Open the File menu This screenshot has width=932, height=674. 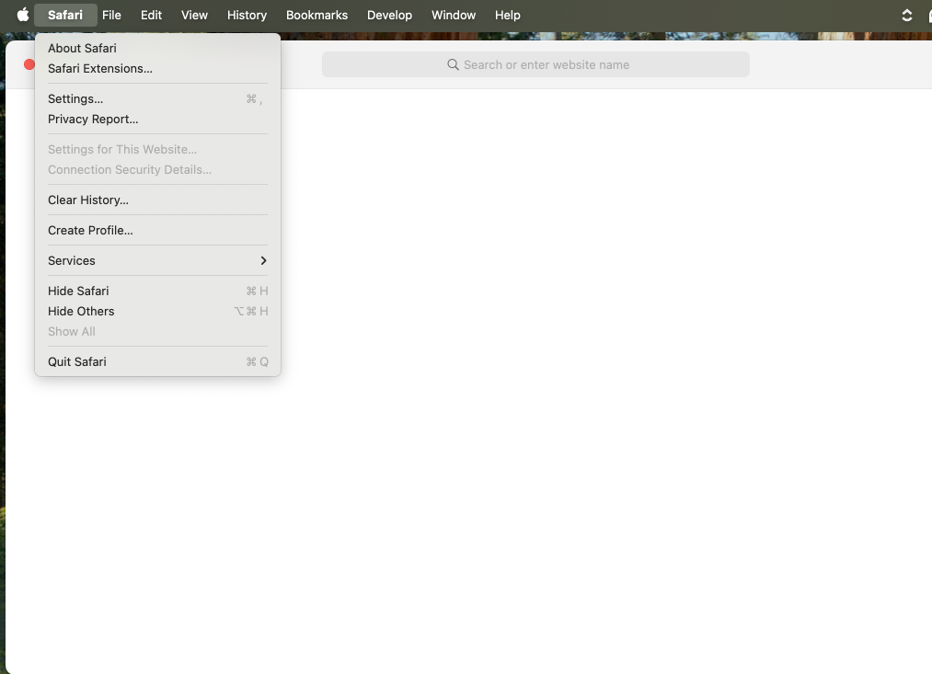pyautogui.click(x=111, y=15)
